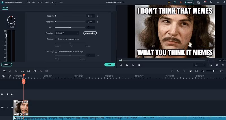Click the Pitch value field
This screenshot has height=120, width=226.
point(90,27)
